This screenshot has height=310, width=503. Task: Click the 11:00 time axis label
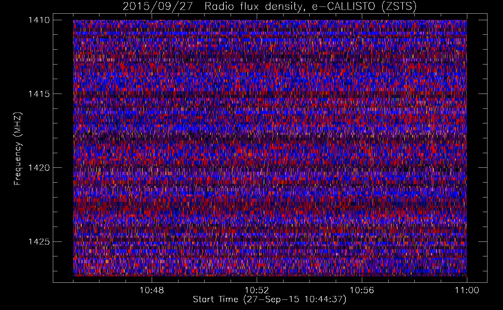tap(467, 290)
